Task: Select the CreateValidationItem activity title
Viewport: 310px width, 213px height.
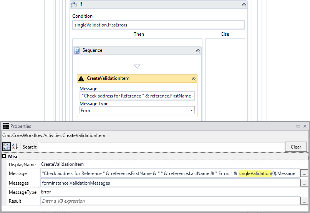Action: (x=108, y=78)
